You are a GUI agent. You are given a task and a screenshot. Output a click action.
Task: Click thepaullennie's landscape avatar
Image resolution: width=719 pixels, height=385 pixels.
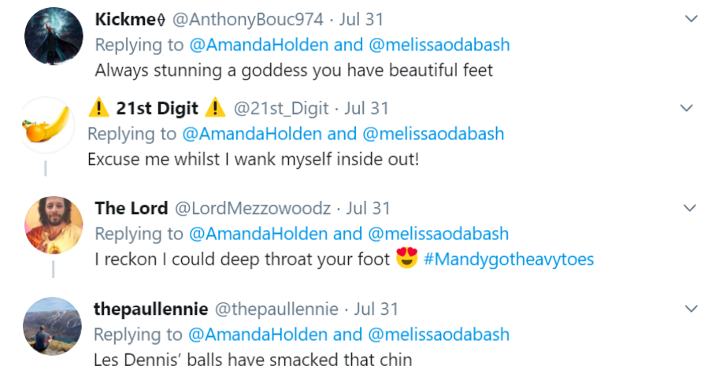point(54,325)
